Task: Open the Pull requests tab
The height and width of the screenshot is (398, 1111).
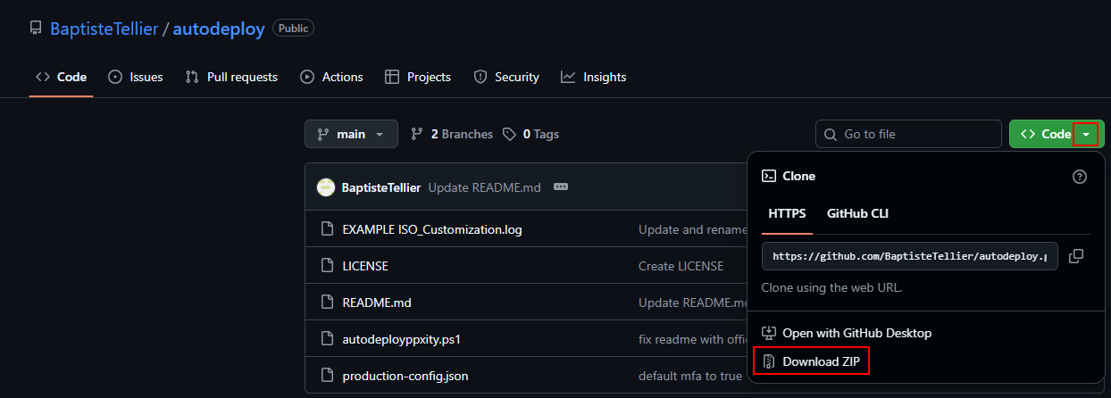Action: [x=231, y=77]
